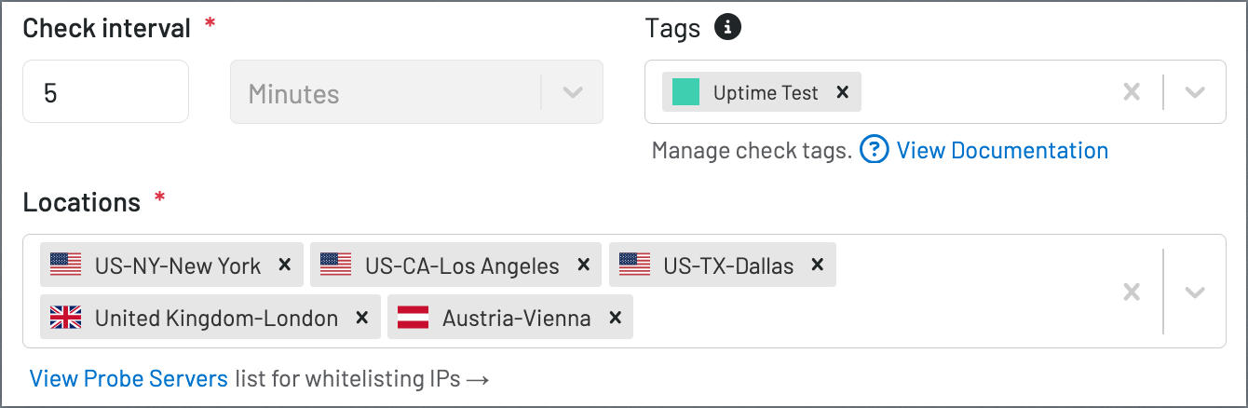Image resolution: width=1248 pixels, height=408 pixels.
Task: Click the US flag on Dallas tag
Action: pos(634,265)
